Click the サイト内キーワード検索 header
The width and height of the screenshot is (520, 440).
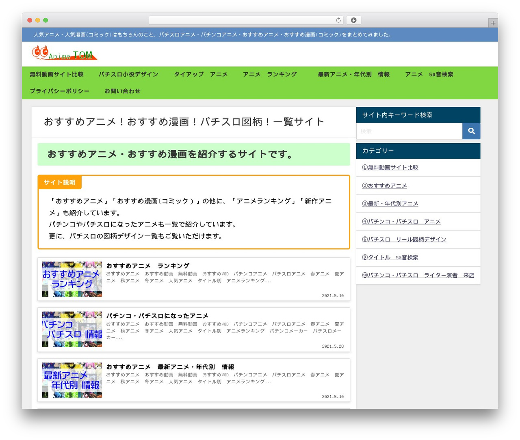[418, 115]
